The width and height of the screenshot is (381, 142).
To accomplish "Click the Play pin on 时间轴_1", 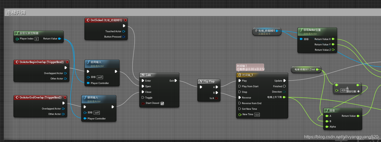I will (240, 81).
